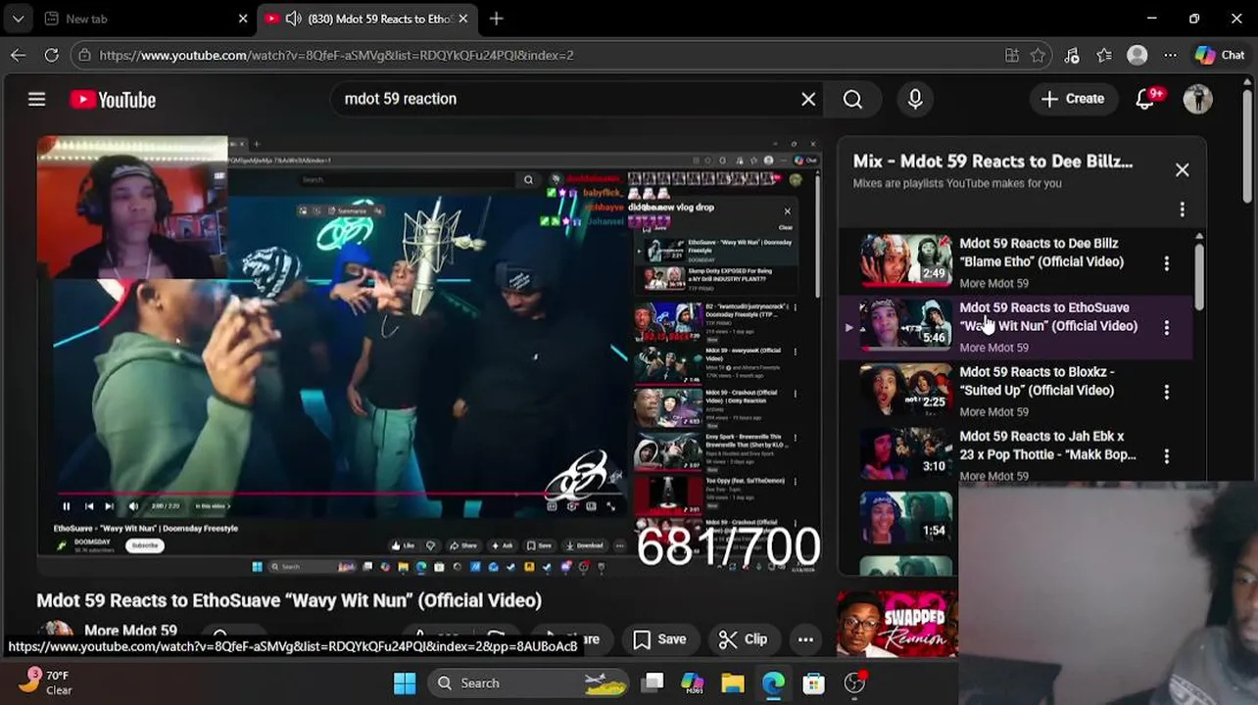Open Edge media control icon
The image size is (1258, 705).
tap(1072, 55)
